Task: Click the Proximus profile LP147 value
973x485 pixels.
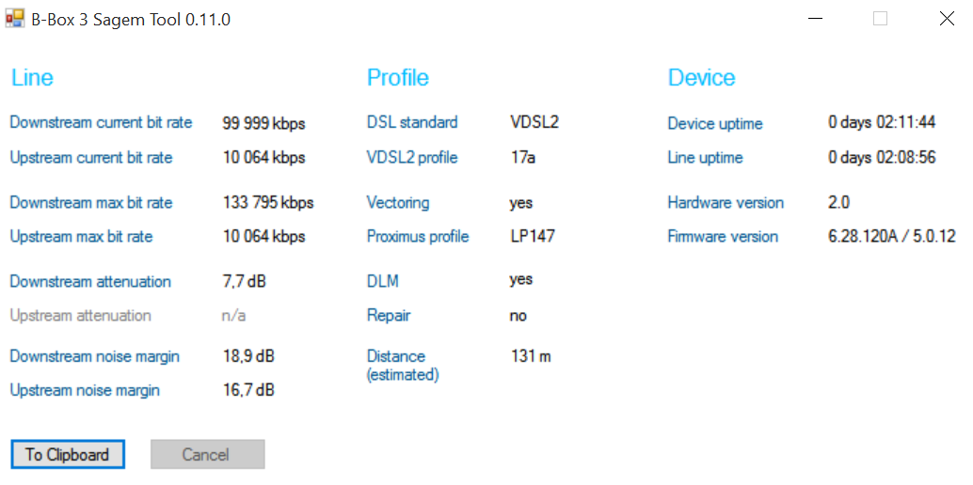Action: click(533, 237)
